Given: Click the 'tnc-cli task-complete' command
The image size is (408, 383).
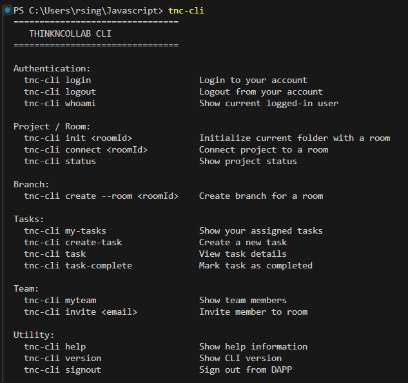Looking at the screenshot, I should click(78, 266).
